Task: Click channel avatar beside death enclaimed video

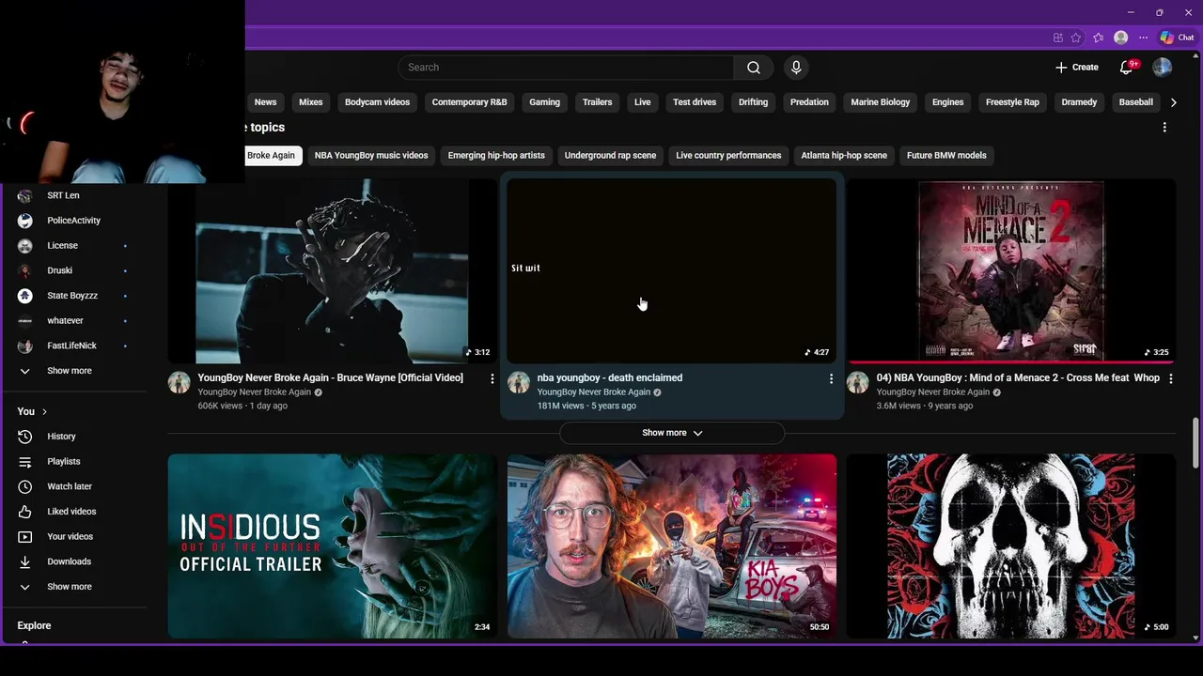Action: [518, 382]
